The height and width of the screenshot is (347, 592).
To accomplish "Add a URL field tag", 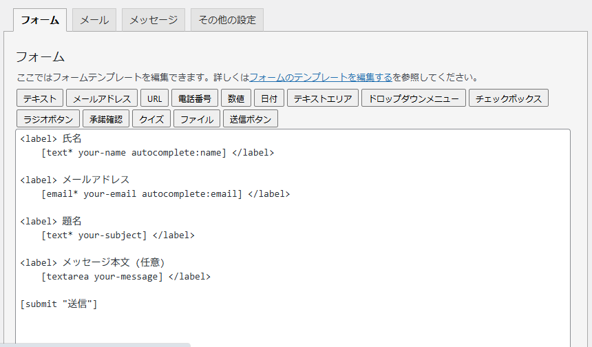I will tap(154, 98).
